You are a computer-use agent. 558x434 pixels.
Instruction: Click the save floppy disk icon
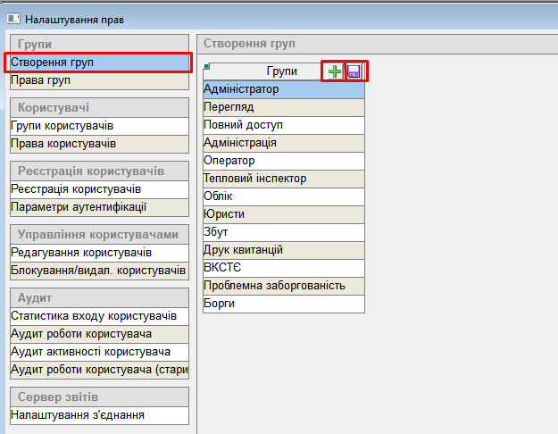(x=355, y=71)
